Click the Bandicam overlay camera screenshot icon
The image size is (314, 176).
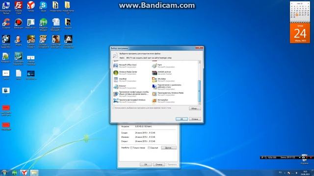pos(303,157)
